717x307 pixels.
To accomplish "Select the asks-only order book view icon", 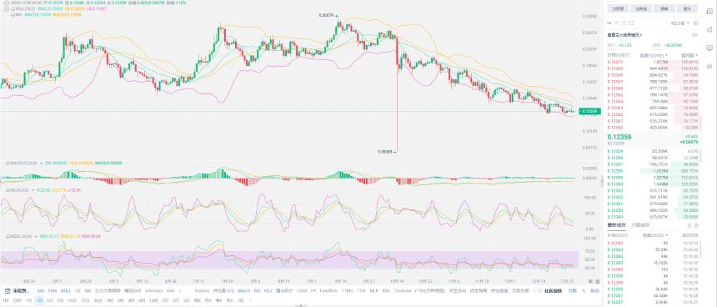I will [624, 23].
